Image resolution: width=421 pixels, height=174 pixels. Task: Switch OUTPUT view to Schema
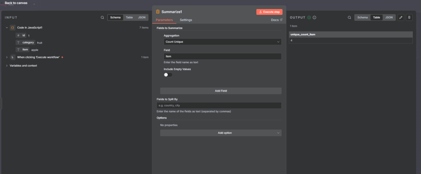(362, 18)
